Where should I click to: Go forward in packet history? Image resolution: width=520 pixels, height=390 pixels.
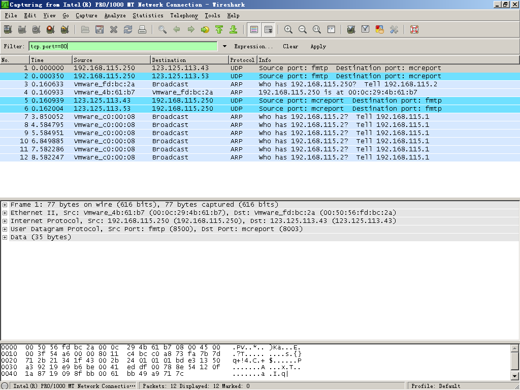point(191,29)
